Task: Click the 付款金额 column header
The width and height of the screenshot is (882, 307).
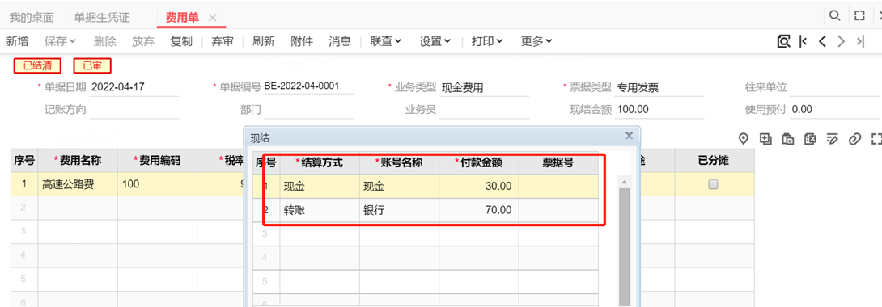Action: click(x=479, y=162)
